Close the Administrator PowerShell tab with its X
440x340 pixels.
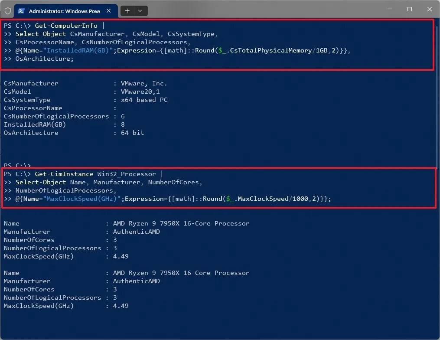109,10
